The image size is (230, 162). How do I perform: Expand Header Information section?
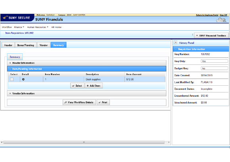[87, 63]
